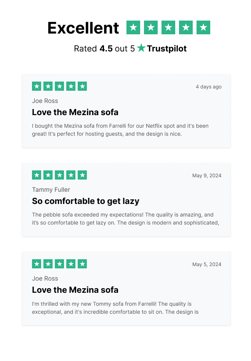Click the Tammy Fuller reviewer name
This screenshot has width=251, height=361.
point(51,189)
